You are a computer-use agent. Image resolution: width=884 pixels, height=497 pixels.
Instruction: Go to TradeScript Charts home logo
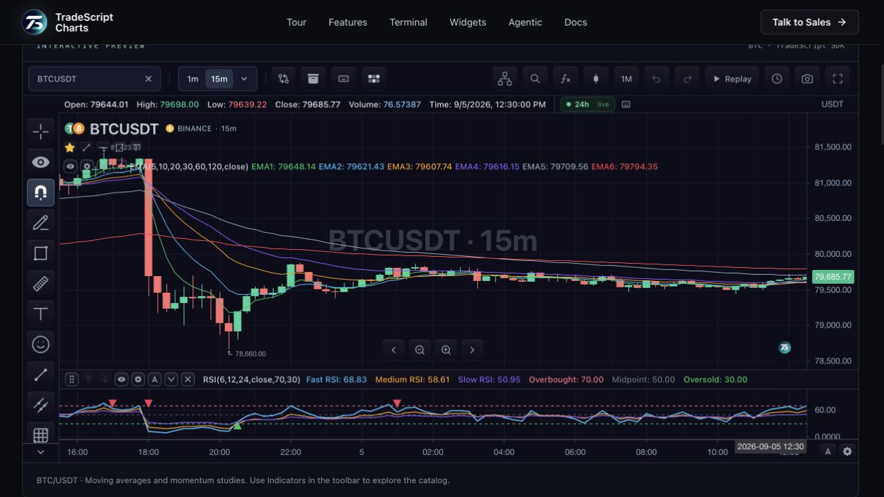pyautogui.click(x=67, y=22)
